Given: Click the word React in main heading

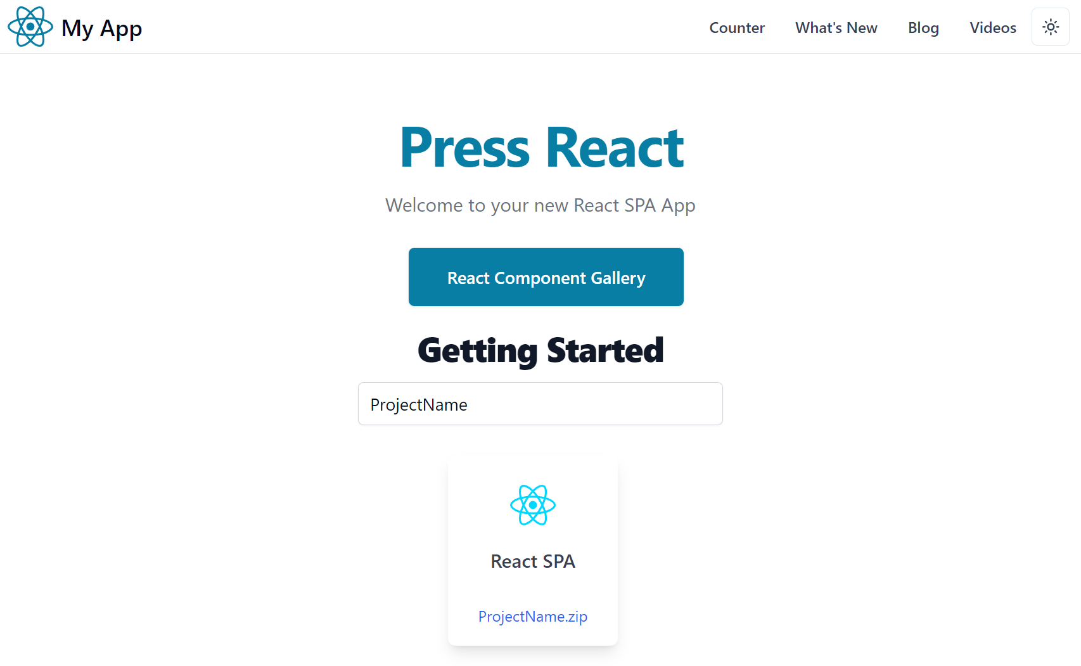Looking at the screenshot, I should [x=615, y=148].
